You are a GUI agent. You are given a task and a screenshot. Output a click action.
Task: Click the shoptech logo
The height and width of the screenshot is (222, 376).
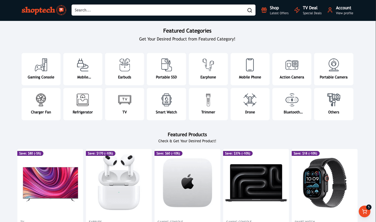(x=44, y=10)
